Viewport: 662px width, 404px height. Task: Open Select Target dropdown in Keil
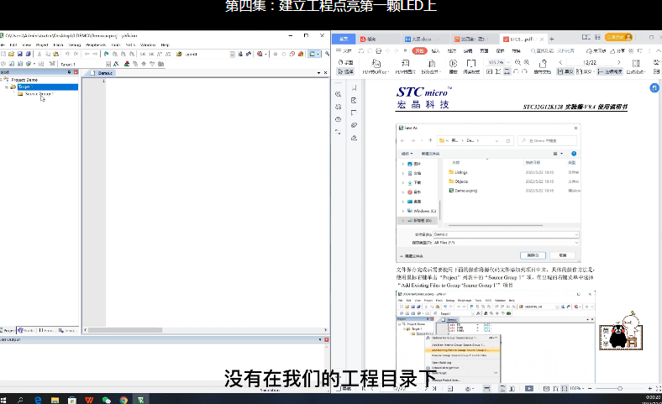[108, 64]
